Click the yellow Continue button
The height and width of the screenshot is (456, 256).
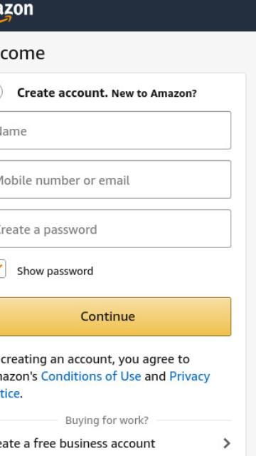115,316
